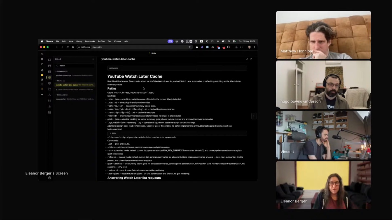Select the yellow pinned tab icon
The width and height of the screenshot is (392, 220).
click(x=42, y=75)
